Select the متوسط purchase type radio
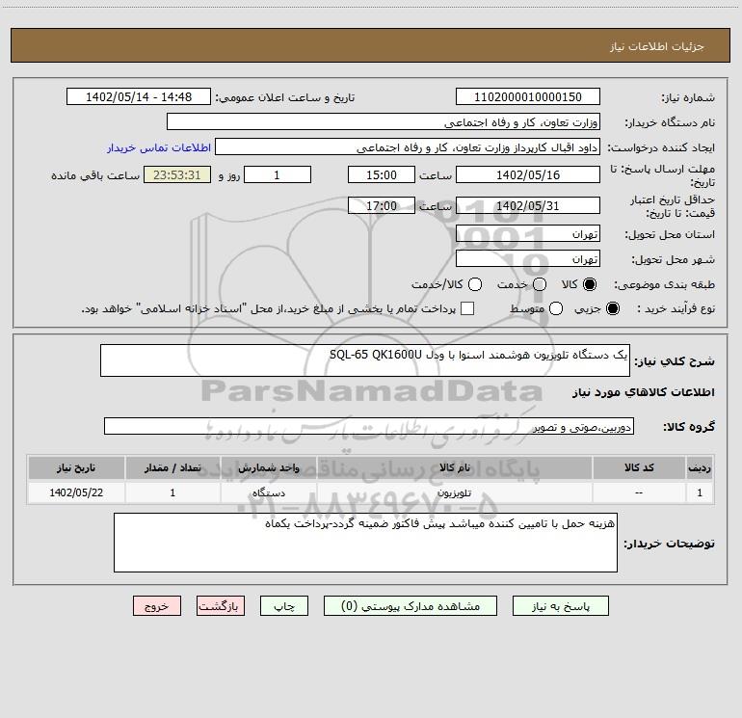 click(x=556, y=308)
